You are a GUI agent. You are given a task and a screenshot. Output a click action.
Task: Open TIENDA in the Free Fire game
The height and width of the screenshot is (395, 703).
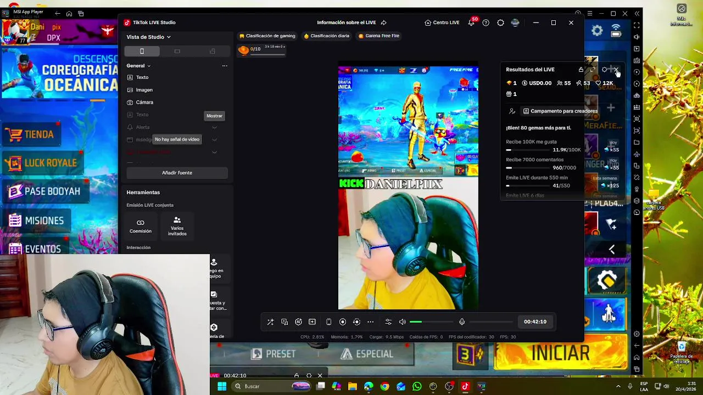[32, 134]
